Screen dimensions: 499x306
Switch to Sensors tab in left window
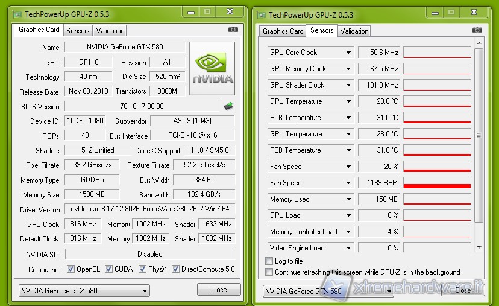[x=78, y=31]
